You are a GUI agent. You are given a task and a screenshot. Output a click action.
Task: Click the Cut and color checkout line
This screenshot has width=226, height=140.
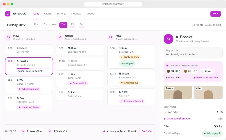tap(193, 112)
